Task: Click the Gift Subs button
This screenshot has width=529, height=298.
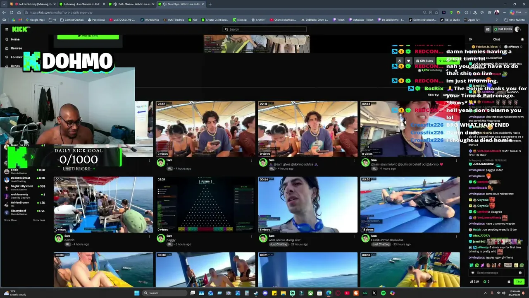Action: [x=424, y=61]
